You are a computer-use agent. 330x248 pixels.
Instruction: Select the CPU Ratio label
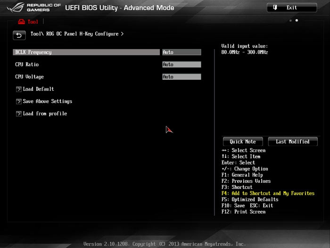coord(27,65)
